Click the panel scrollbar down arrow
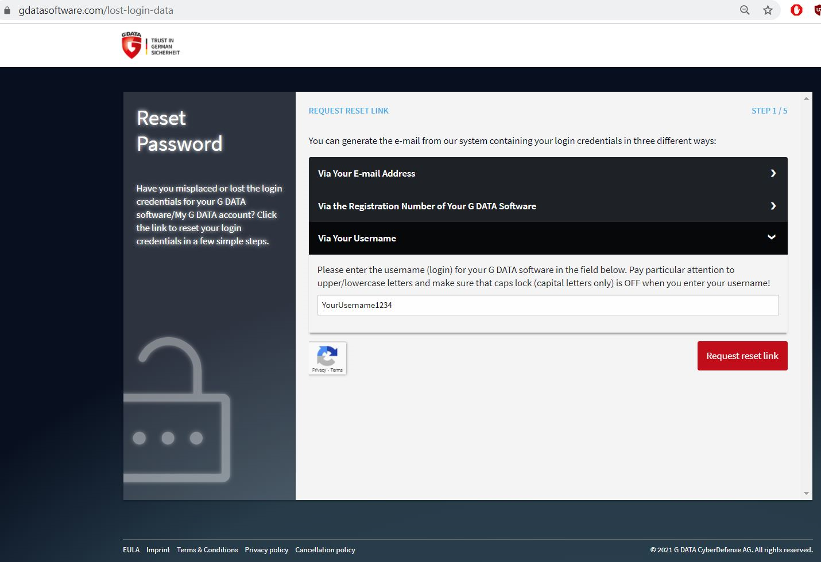The height and width of the screenshot is (562, 821). 806,493
